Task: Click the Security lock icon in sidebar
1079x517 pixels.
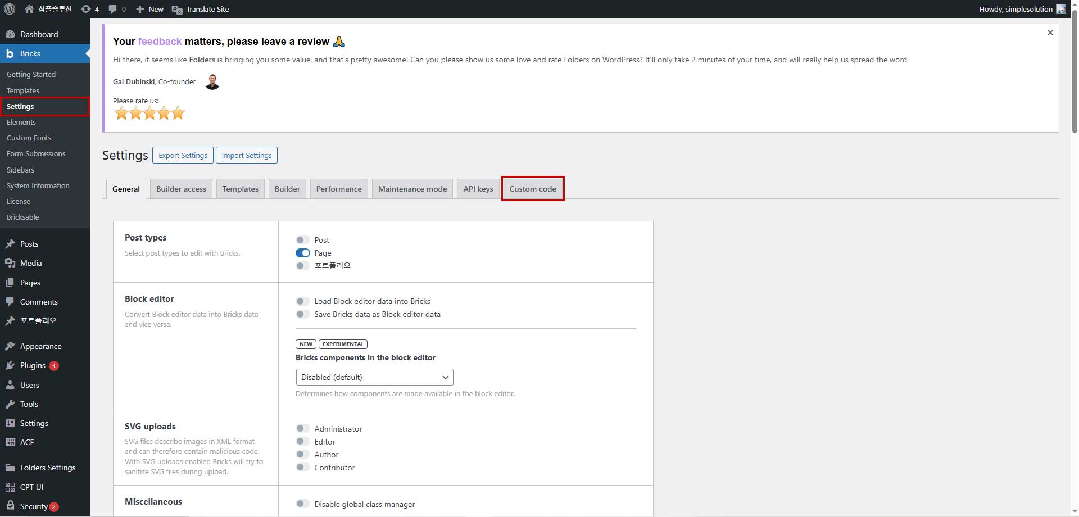Action: [10, 506]
